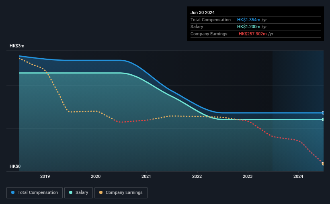The width and height of the screenshot is (330, 204).
Task: Click the 2019 axis label
Action: point(45,176)
